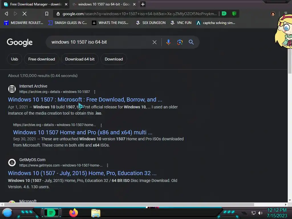Screen dimensions: 292x219
Task: Open Windows 10 1507 : Microsoft archive result
Action: coord(85,100)
